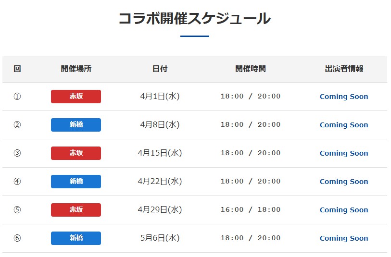Open Coming Soon link for session ⑤
391x257 pixels.
(344, 210)
